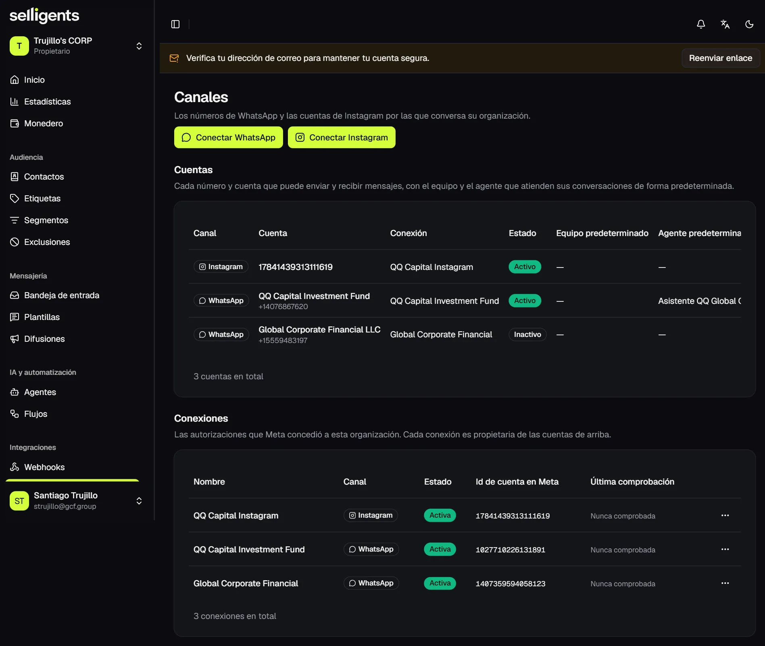Click the Equipo predeterminado column header
The width and height of the screenshot is (765, 646).
coord(602,233)
